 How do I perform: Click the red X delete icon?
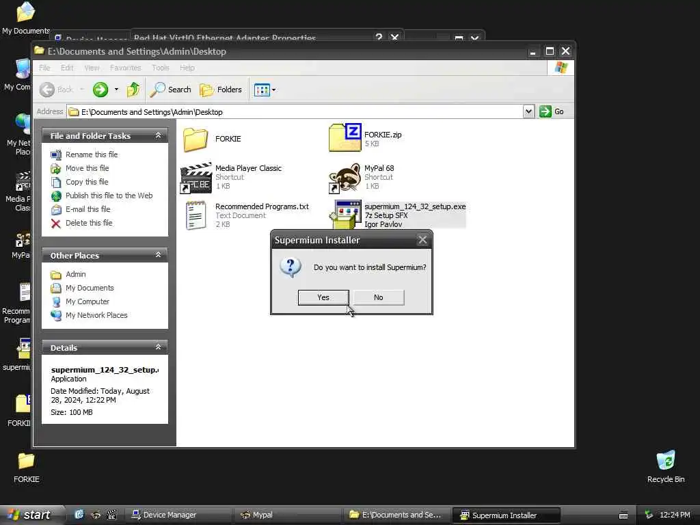(x=56, y=224)
